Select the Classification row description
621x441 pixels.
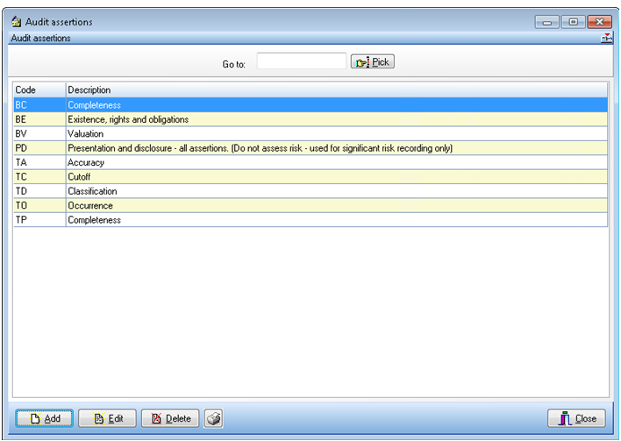pyautogui.click(x=336, y=191)
